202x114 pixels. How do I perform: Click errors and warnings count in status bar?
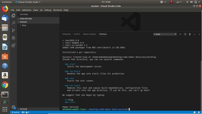(x=26, y=112)
